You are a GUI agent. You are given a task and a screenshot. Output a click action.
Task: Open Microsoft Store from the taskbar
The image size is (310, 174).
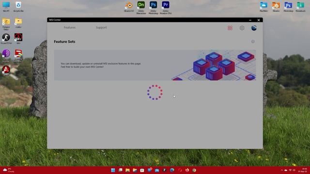click(142, 170)
